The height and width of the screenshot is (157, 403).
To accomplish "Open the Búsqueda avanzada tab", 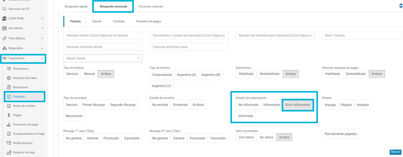I will [x=113, y=6].
